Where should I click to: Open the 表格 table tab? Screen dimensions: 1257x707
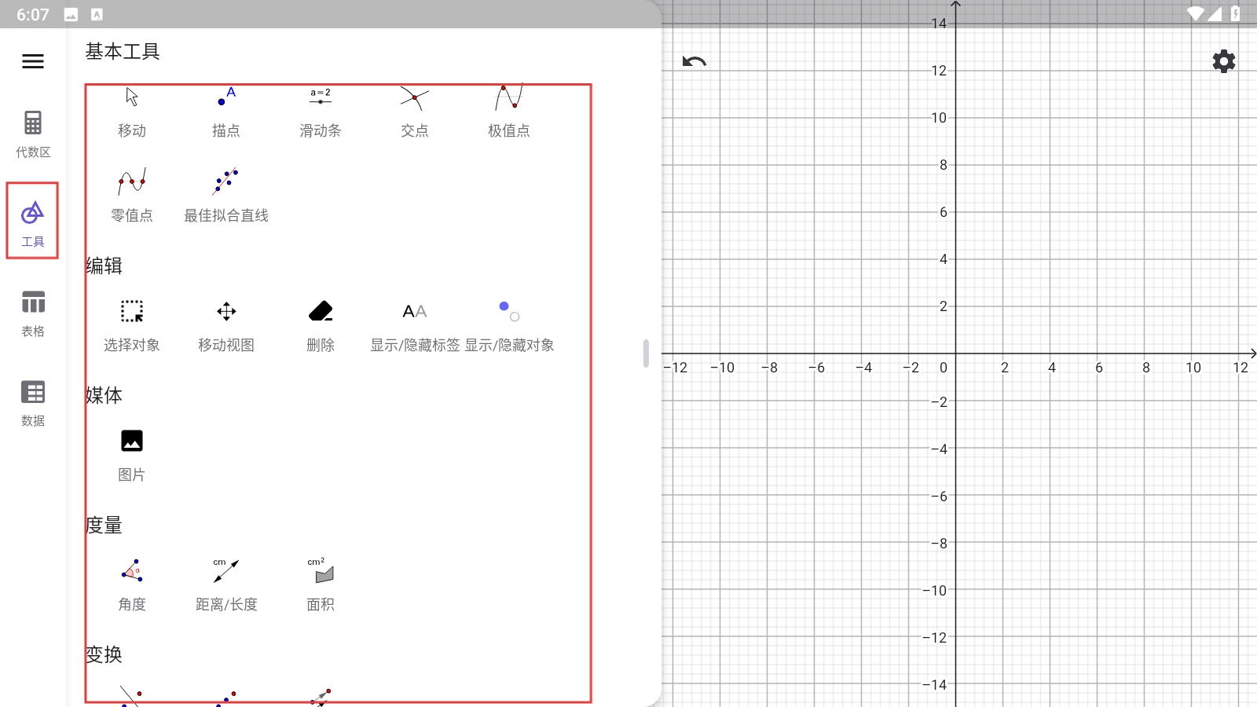click(x=33, y=313)
